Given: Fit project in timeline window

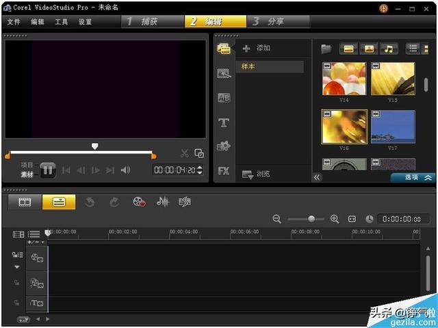Looking at the screenshot, I should tap(352, 219).
